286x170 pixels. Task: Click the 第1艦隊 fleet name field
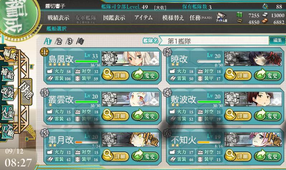click(214, 41)
